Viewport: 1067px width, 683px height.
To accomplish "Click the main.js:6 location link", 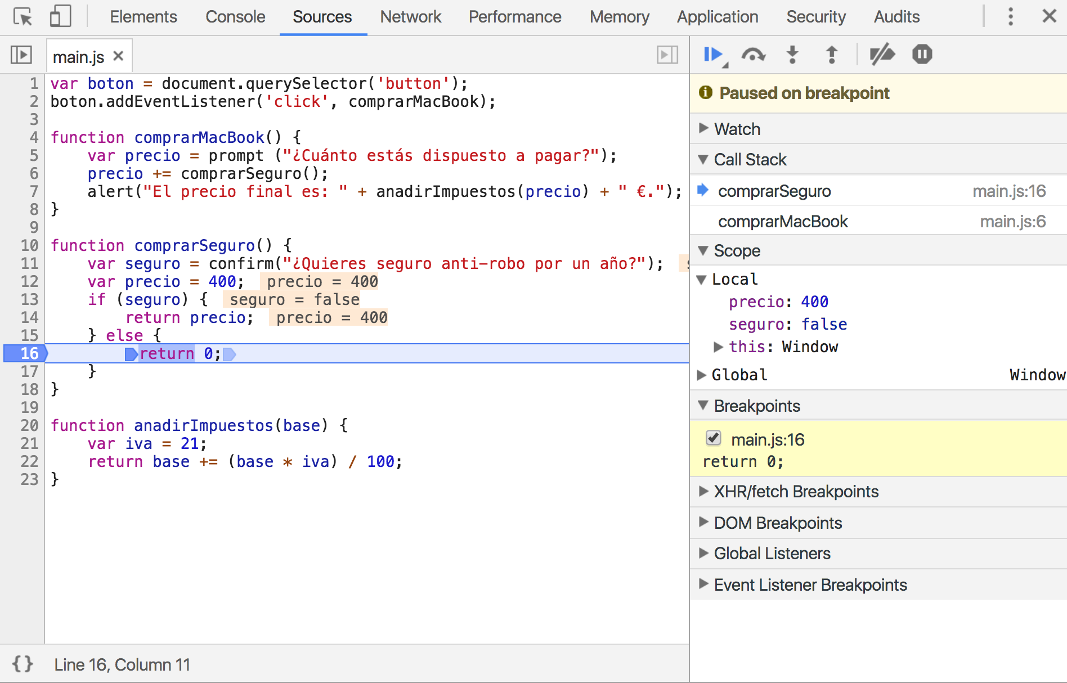I will coord(1013,221).
